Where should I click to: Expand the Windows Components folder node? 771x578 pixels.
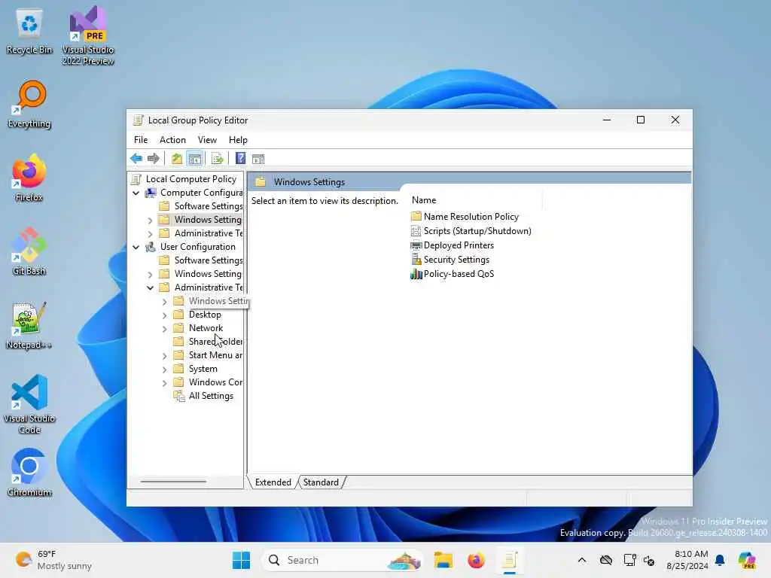(x=165, y=383)
